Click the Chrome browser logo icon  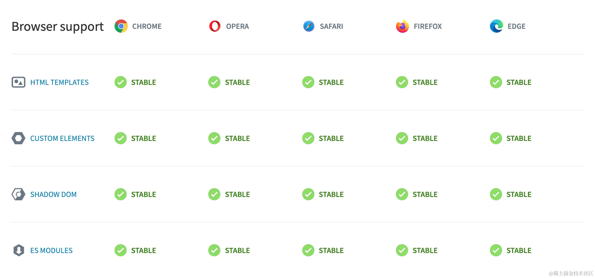point(121,26)
